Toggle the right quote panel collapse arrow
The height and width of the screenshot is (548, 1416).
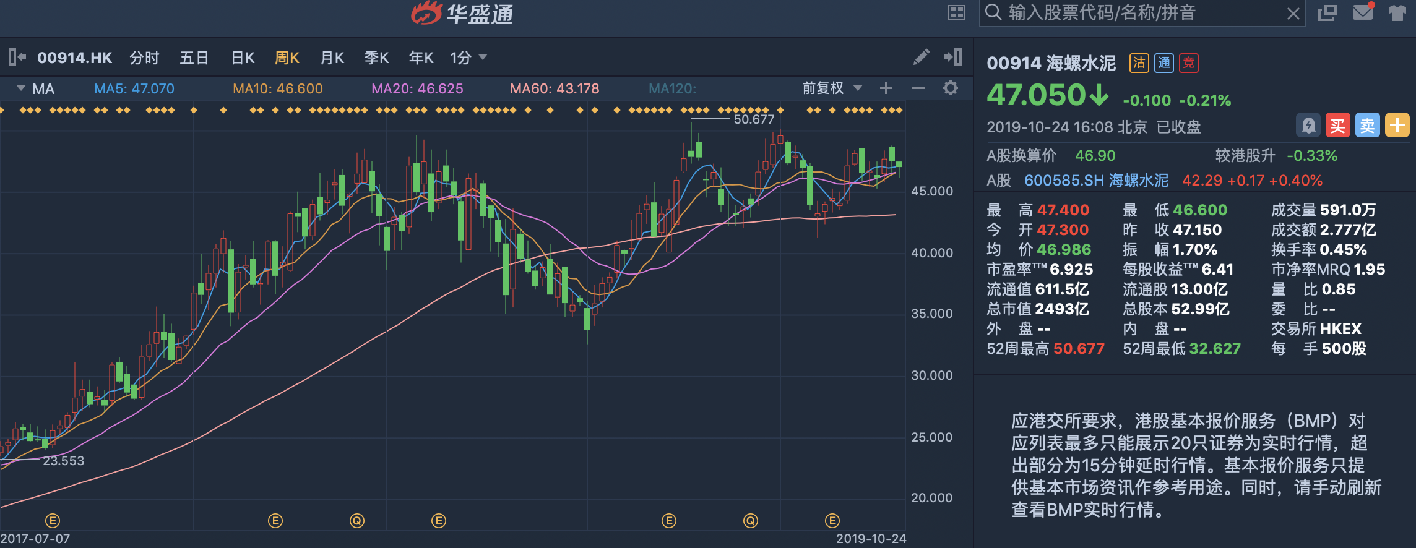coord(953,58)
